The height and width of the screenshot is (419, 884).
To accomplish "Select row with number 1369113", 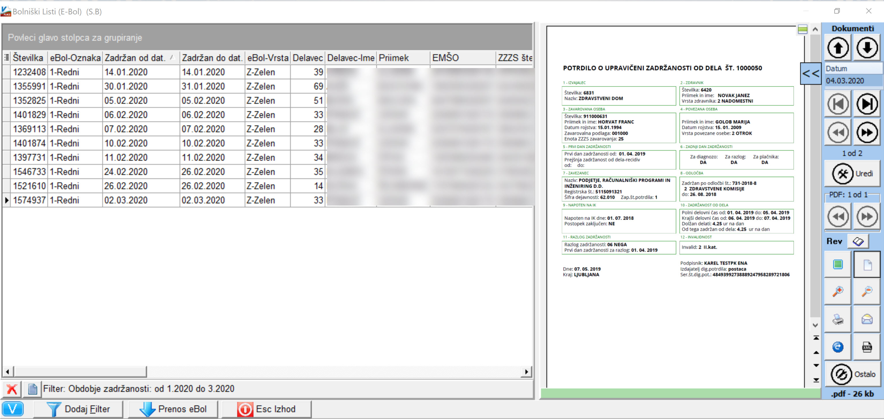I will click(268, 129).
